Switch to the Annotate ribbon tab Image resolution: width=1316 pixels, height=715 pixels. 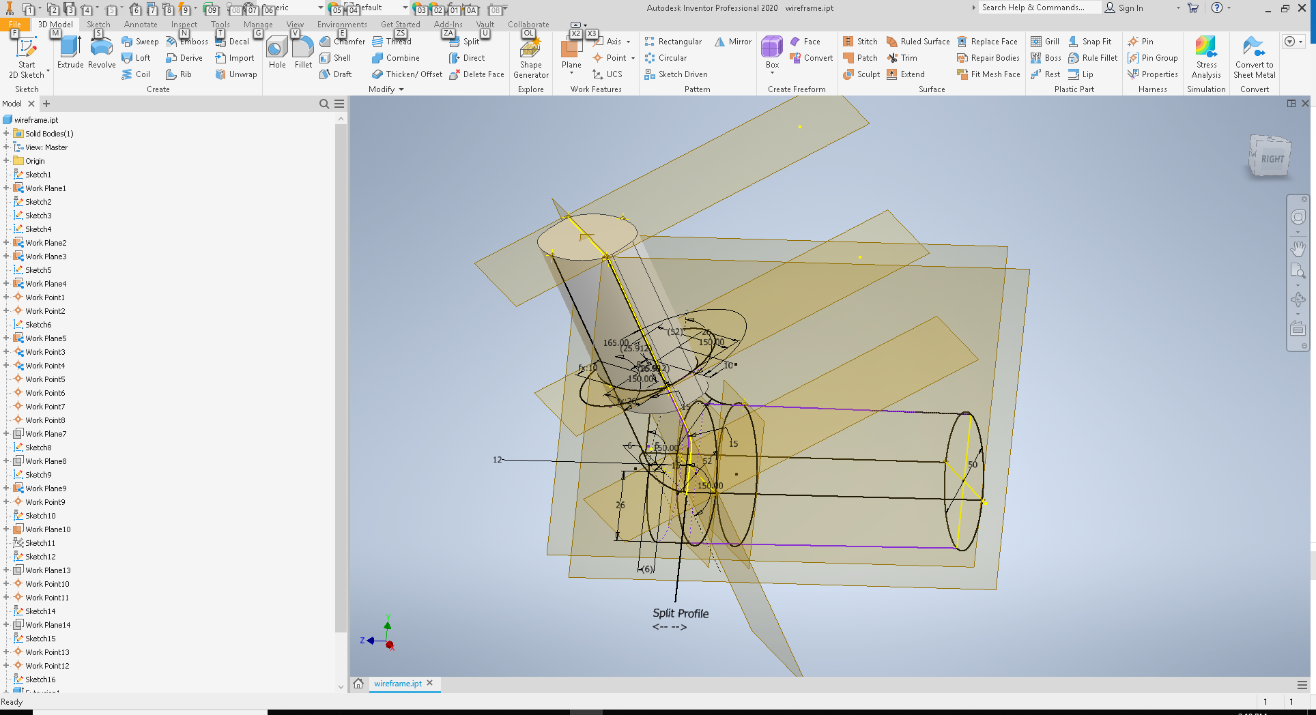point(140,24)
